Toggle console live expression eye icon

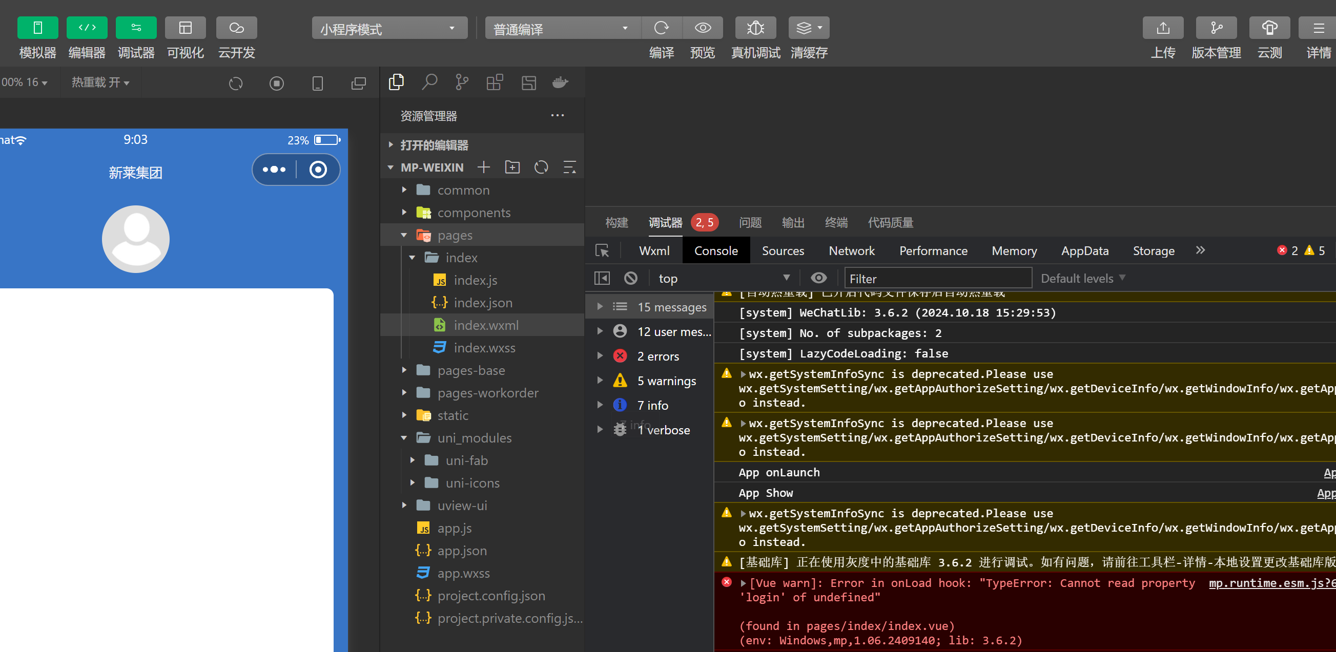(818, 278)
